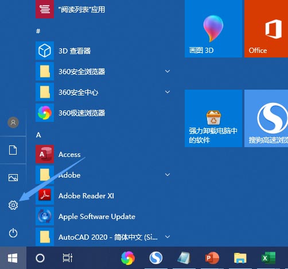Open the Office tile
Image resolution: width=288 pixels, height=269 pixels.
pos(266,29)
